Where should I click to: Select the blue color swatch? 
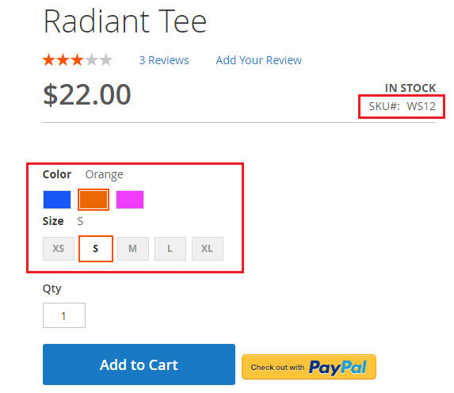coord(57,200)
